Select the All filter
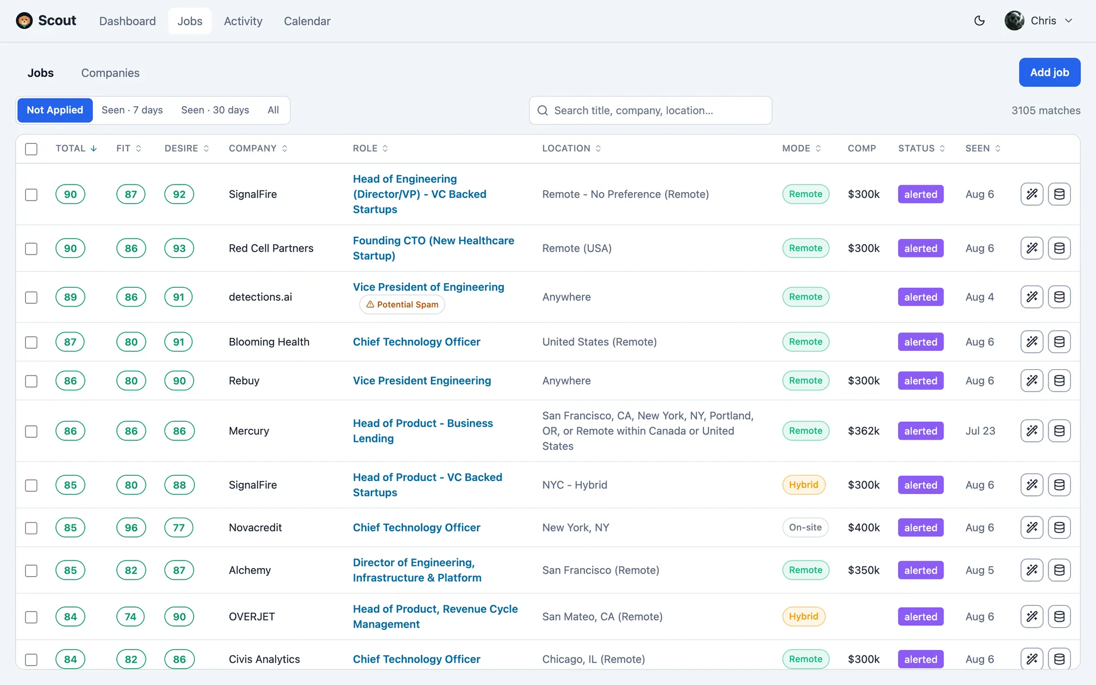The image size is (1096, 685). point(273,110)
